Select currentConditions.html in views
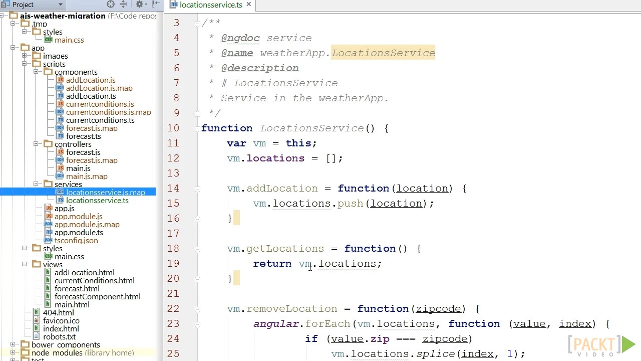This screenshot has width=641, height=361. tap(95, 280)
